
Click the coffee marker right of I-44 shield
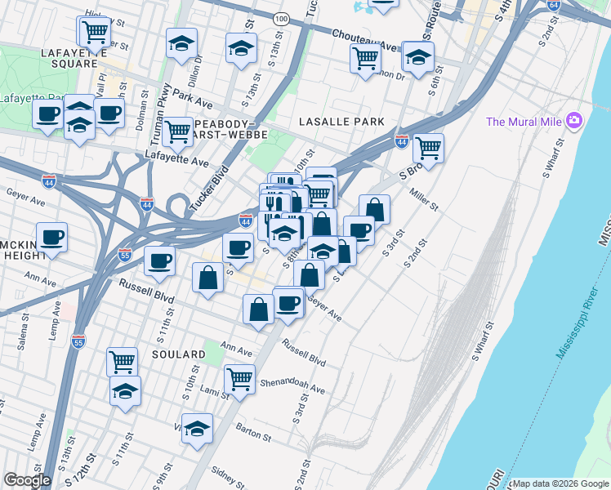(238, 248)
